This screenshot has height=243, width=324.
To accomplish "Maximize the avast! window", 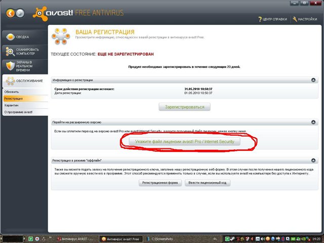I will pyautogui.click(x=305, y=3).
